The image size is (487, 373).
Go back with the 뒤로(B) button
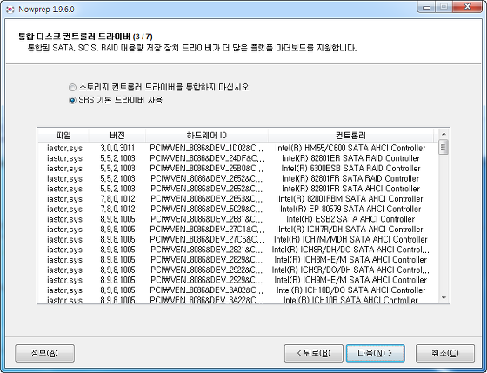click(314, 353)
